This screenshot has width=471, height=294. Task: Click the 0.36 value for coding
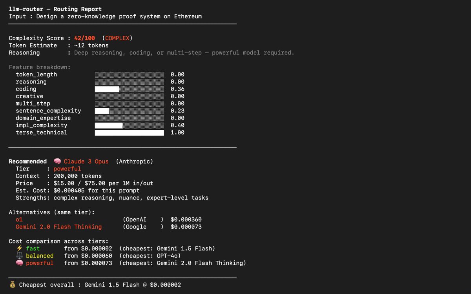point(177,89)
